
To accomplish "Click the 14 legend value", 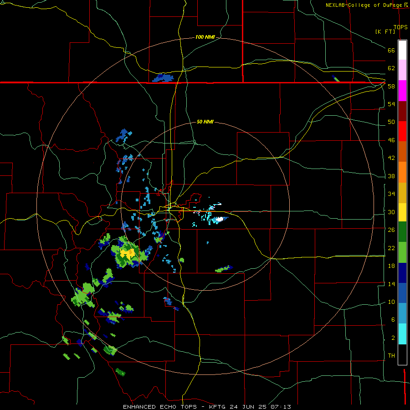I will click(391, 284).
